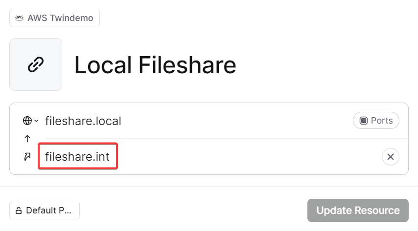
Task: Click the AWS logo icon
Action: click(20, 18)
